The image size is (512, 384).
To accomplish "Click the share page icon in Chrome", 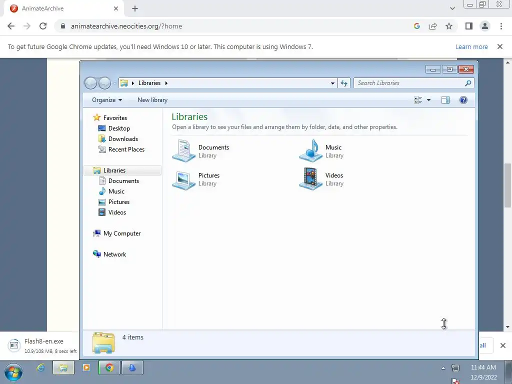I will pyautogui.click(x=433, y=26).
